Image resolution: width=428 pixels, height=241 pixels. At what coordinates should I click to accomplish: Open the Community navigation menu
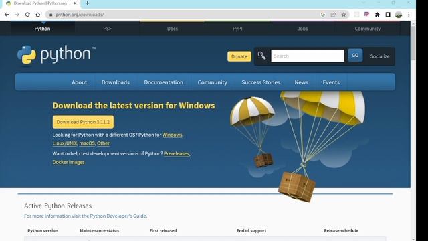[x=212, y=82]
